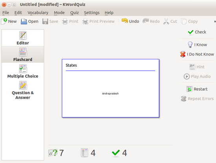Click the question count icon beside 7
This screenshot has width=216, height=163.
[53, 153]
